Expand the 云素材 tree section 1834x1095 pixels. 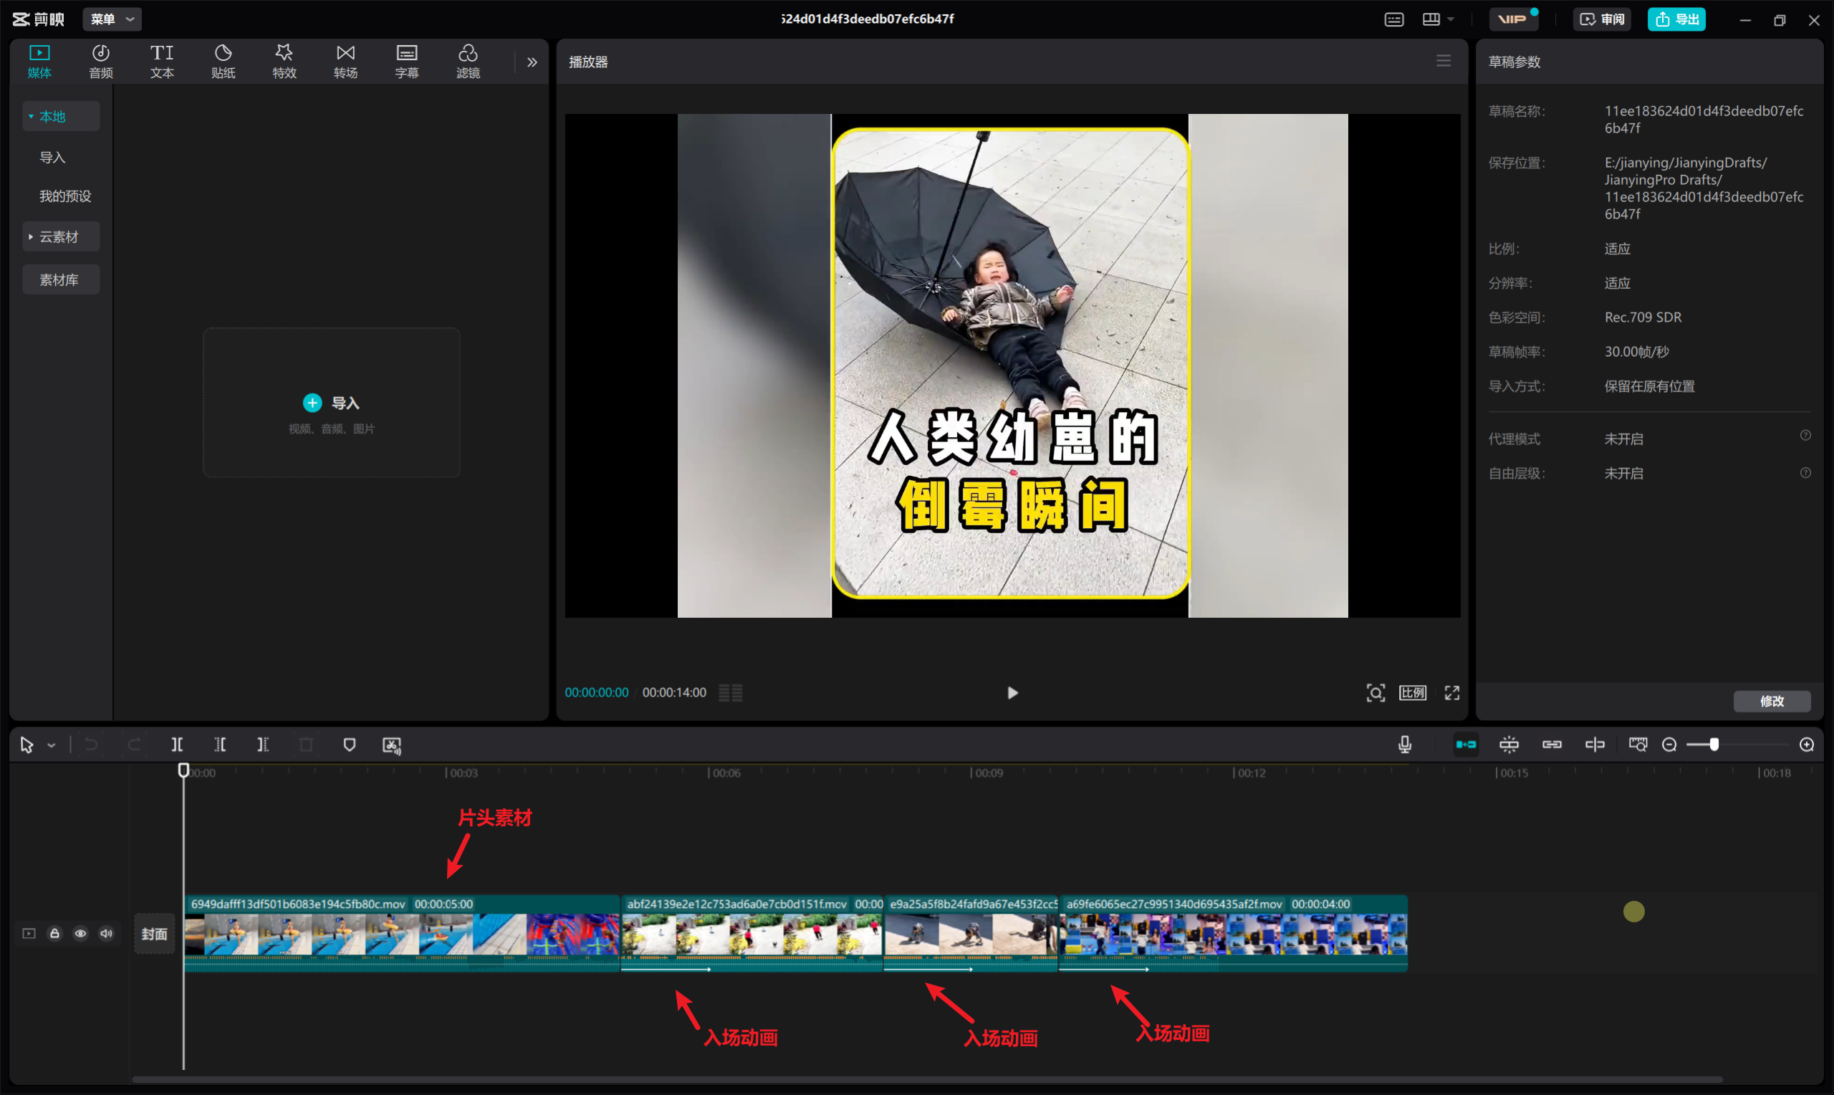(x=31, y=237)
